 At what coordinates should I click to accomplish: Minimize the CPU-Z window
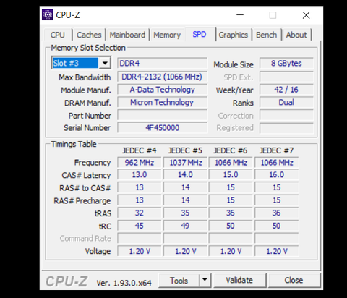pos(240,15)
